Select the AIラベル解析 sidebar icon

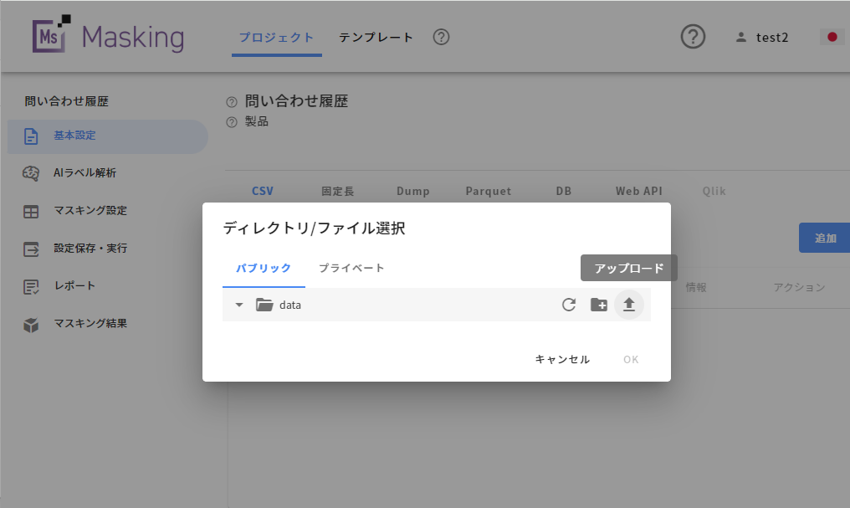30,173
